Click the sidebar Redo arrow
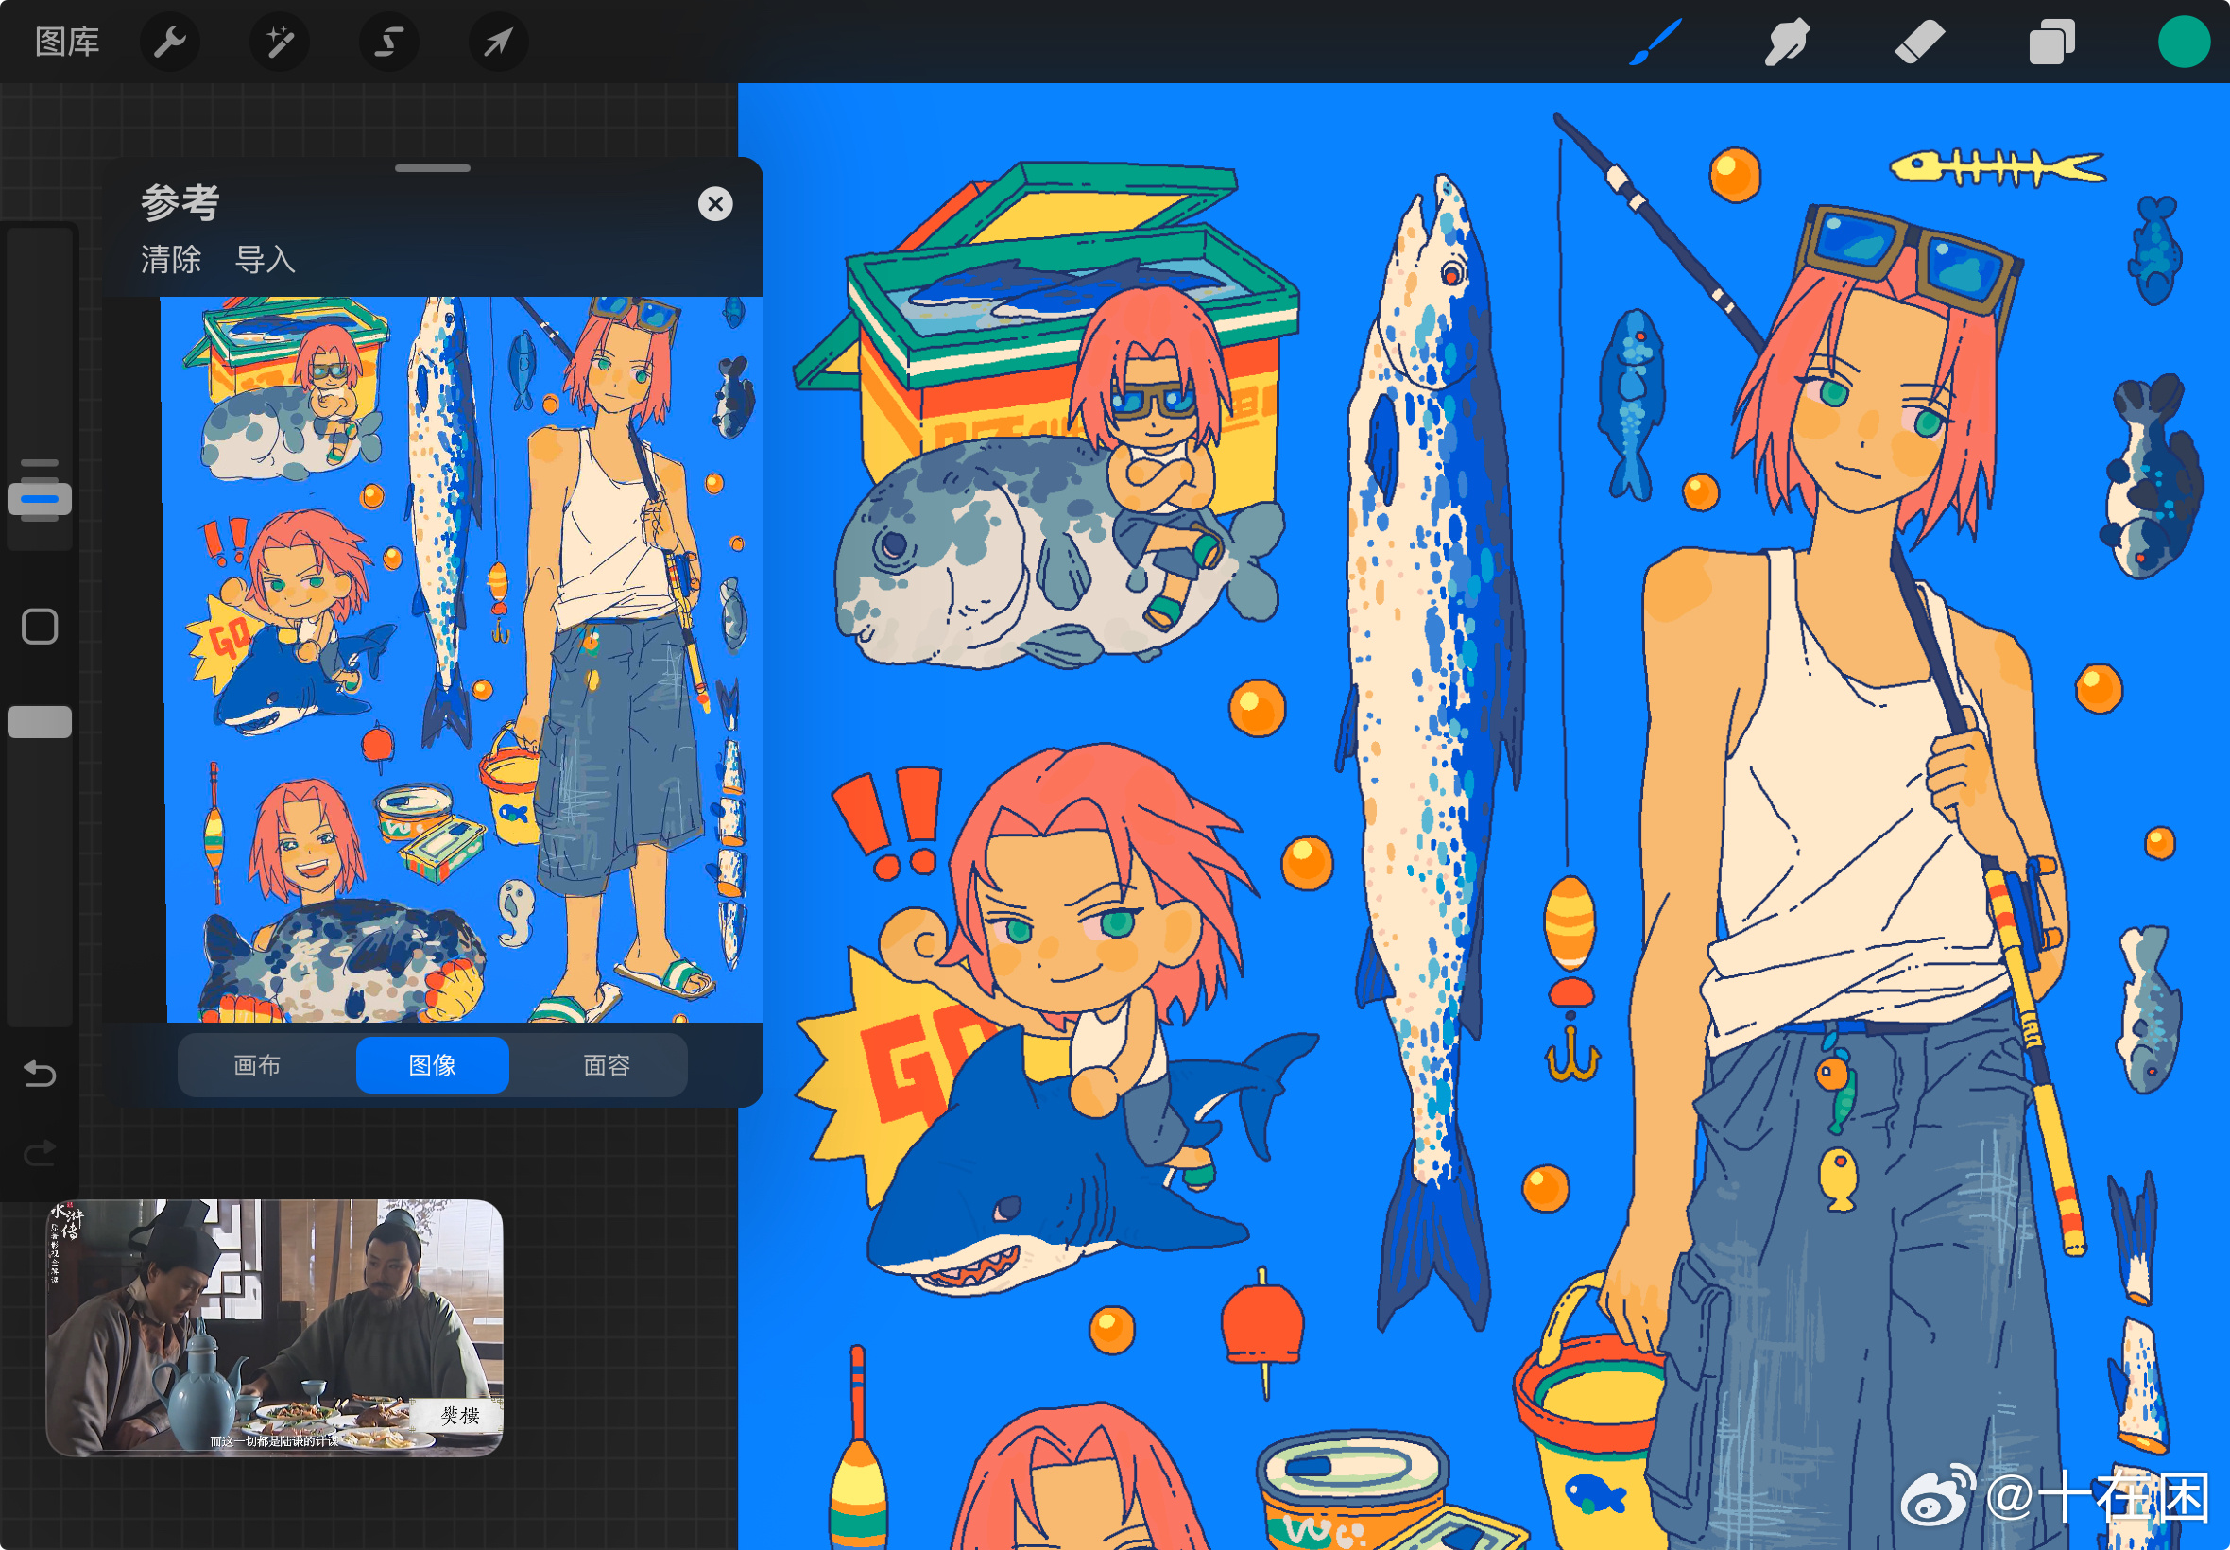 (x=40, y=1153)
